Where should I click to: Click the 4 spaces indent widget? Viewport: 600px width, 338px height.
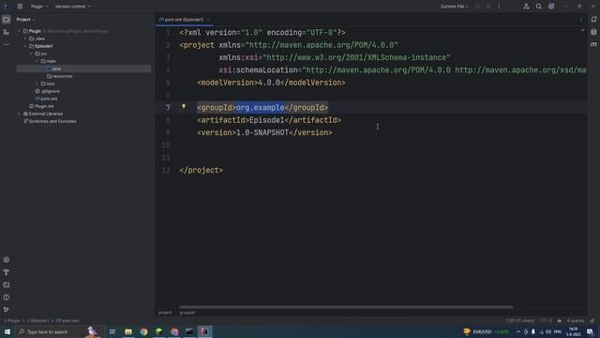tap(576, 321)
